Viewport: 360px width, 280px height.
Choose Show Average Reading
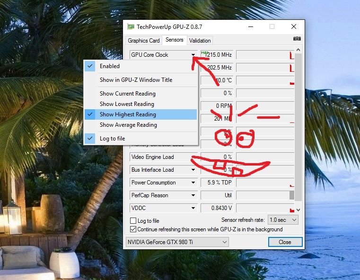[140, 125]
